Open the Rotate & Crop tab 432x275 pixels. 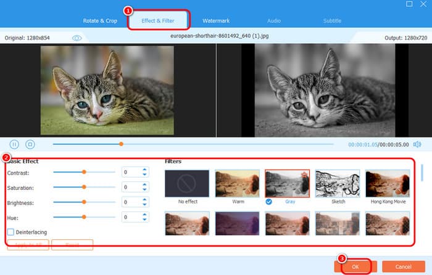point(100,21)
